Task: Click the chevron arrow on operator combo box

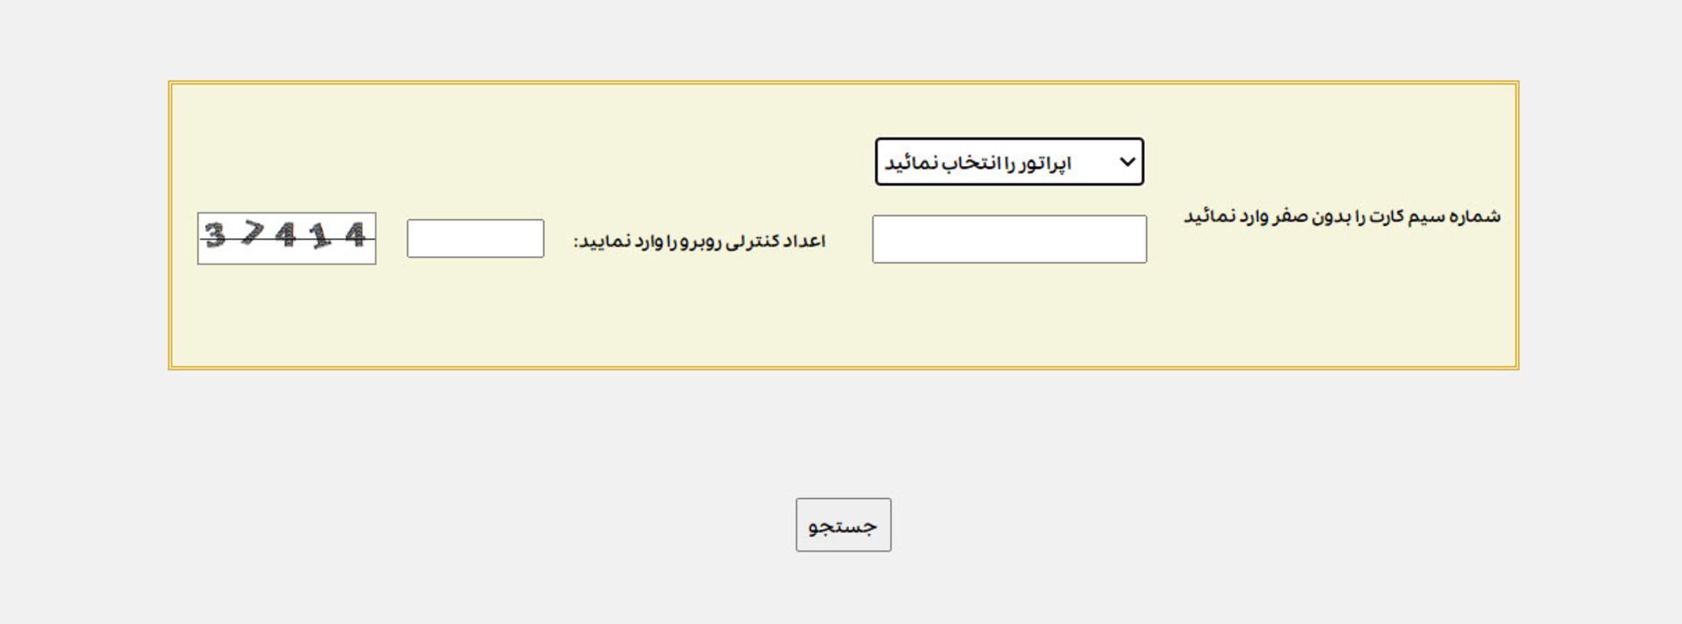Action: 1127,162
